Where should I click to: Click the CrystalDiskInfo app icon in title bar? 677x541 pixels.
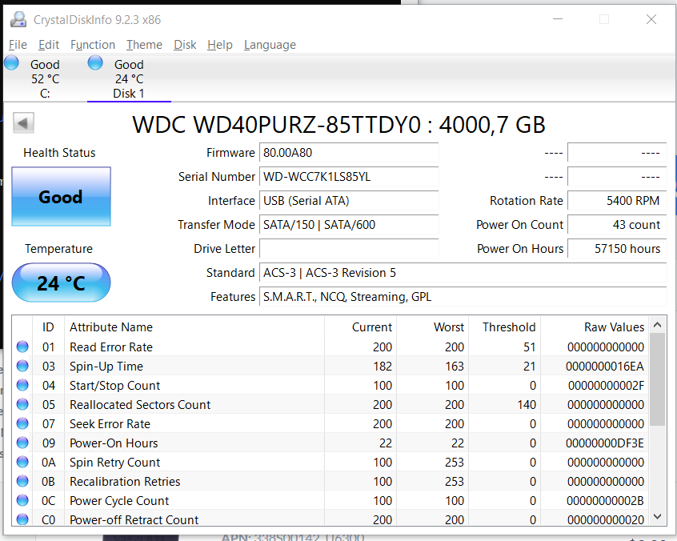(x=18, y=19)
